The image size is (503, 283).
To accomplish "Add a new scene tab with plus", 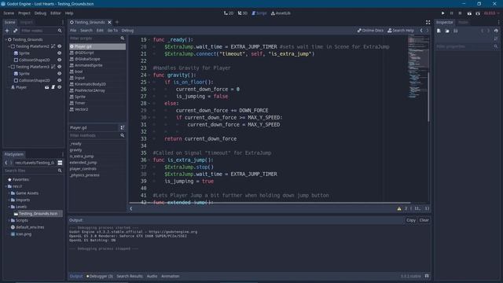I will pyautogui.click(x=117, y=22).
